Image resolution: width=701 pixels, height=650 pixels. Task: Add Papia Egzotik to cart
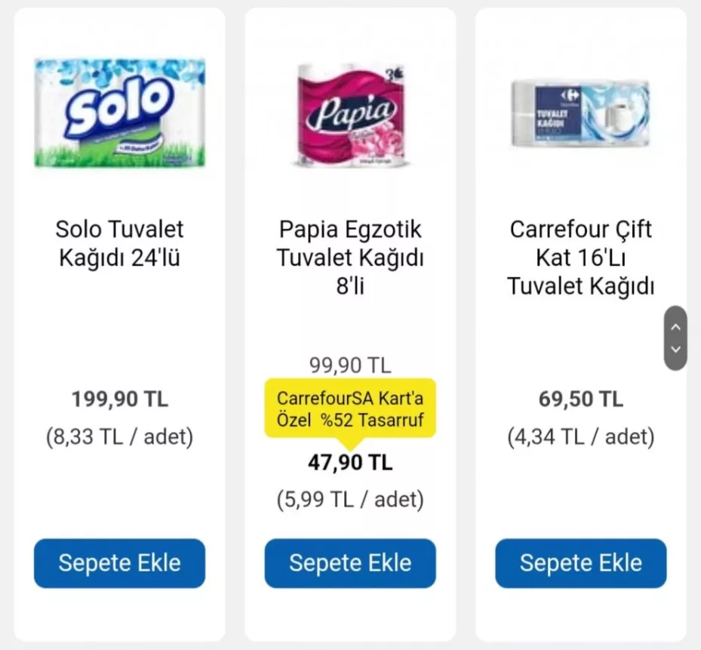350,563
